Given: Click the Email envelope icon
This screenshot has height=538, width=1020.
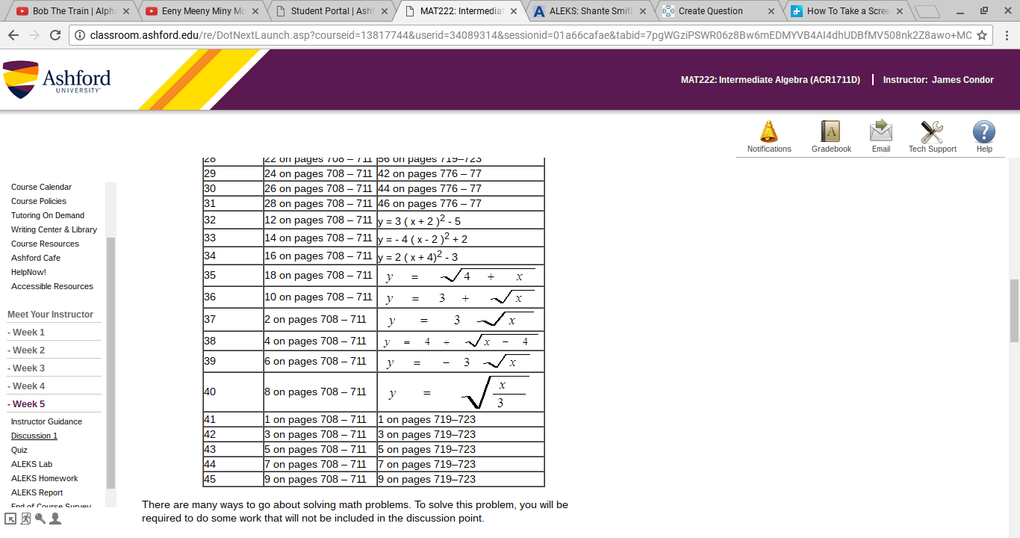Looking at the screenshot, I should 881,133.
